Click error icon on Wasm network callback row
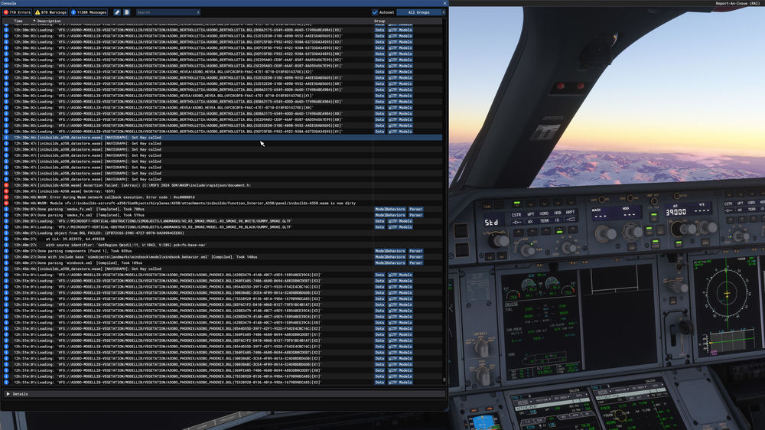Image resolution: width=765 pixels, height=430 pixels. coord(6,197)
